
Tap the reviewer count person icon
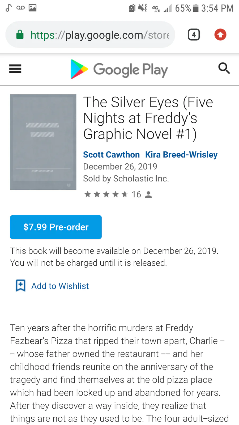(x=148, y=195)
